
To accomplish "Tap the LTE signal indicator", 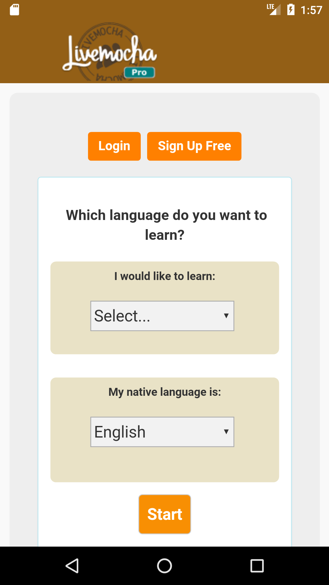I will 274,10.
